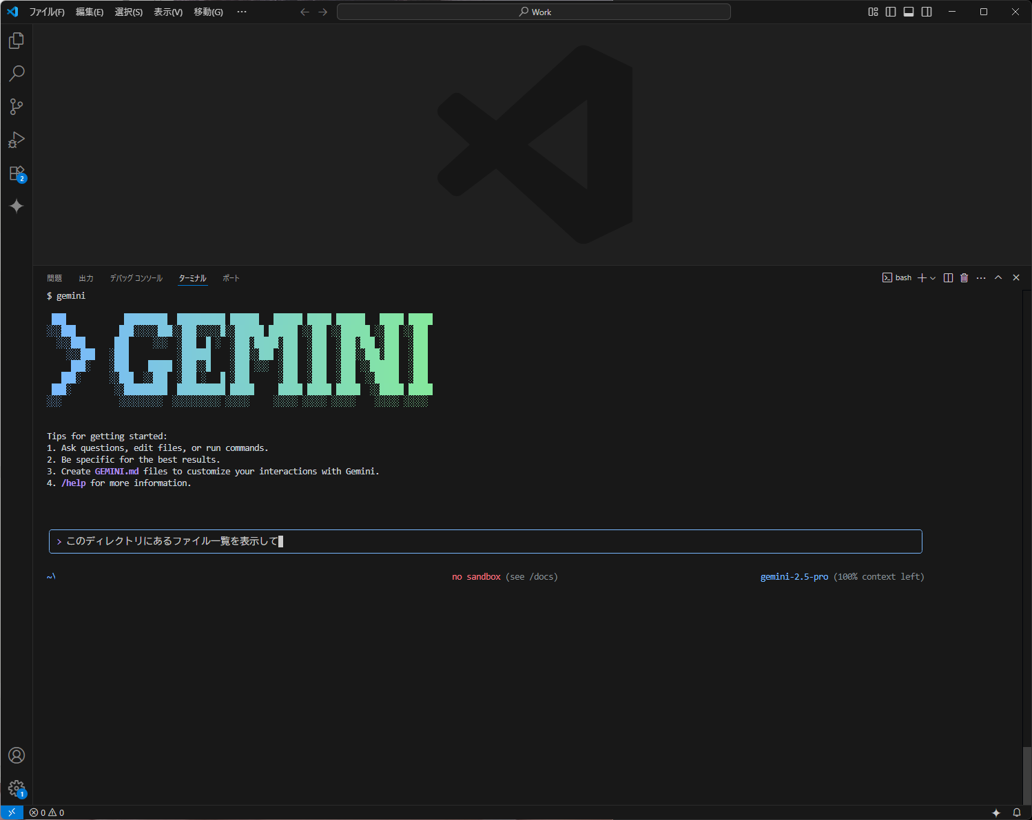Split the terminal pane
The height and width of the screenshot is (820, 1032).
(x=948, y=277)
